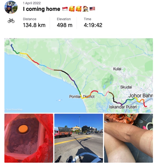Viewport: 156px width, 167px height.
Task: Open the tan line legs photo thumbnail
Action: (129, 138)
